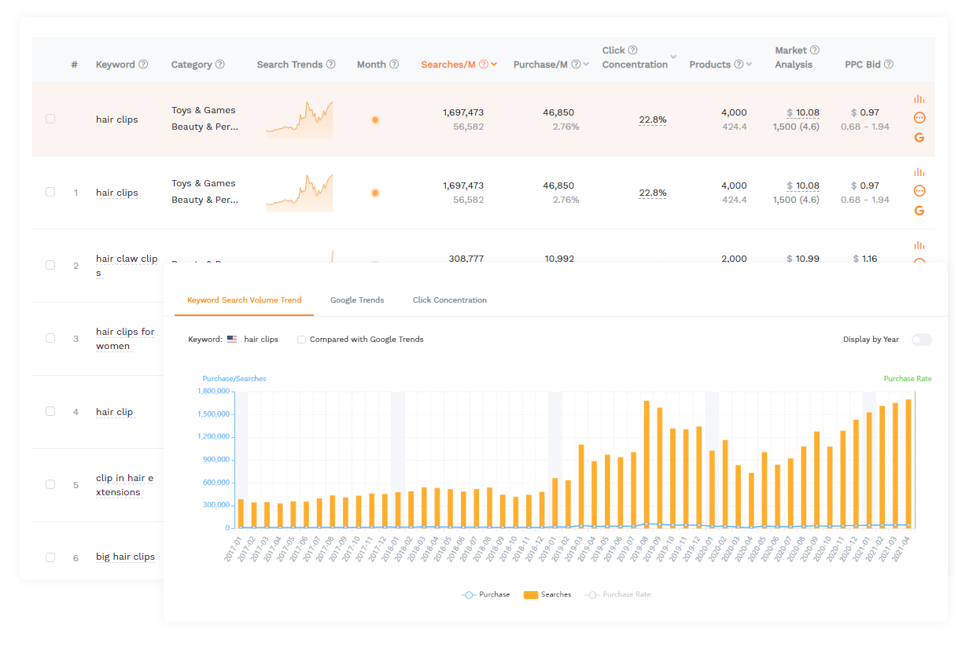
Task: Tick the checkbox for hair claw clips row
Action: click(x=50, y=265)
